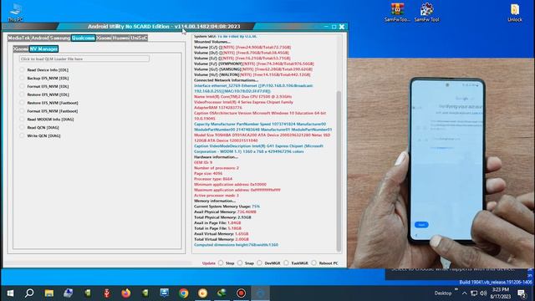Select the Qualcomm tab
This screenshot has height=301, width=535.
(x=84, y=38)
